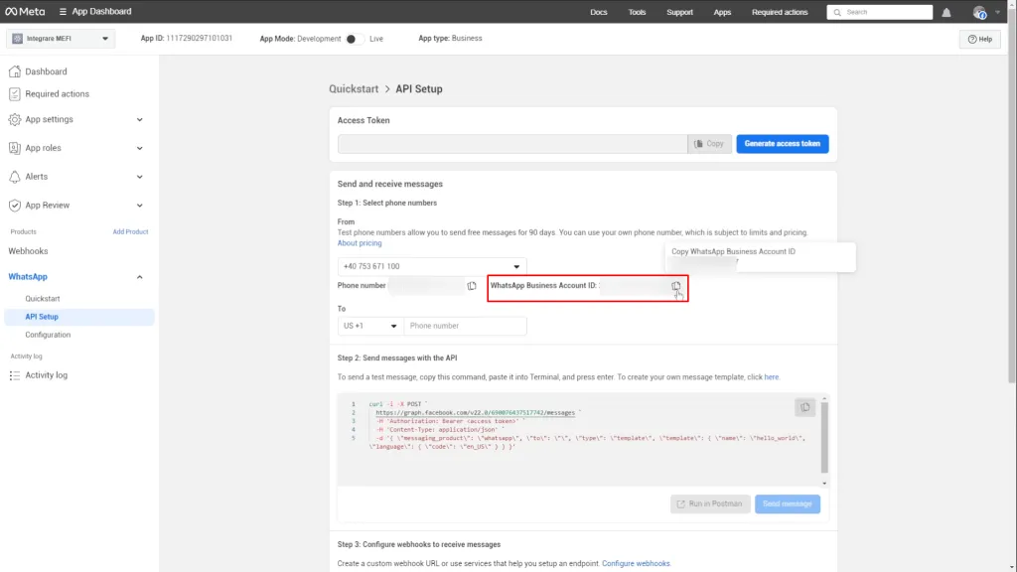This screenshot has height=572, width=1017.
Task: Open the US +1 country code dropdown
Action: (x=370, y=326)
